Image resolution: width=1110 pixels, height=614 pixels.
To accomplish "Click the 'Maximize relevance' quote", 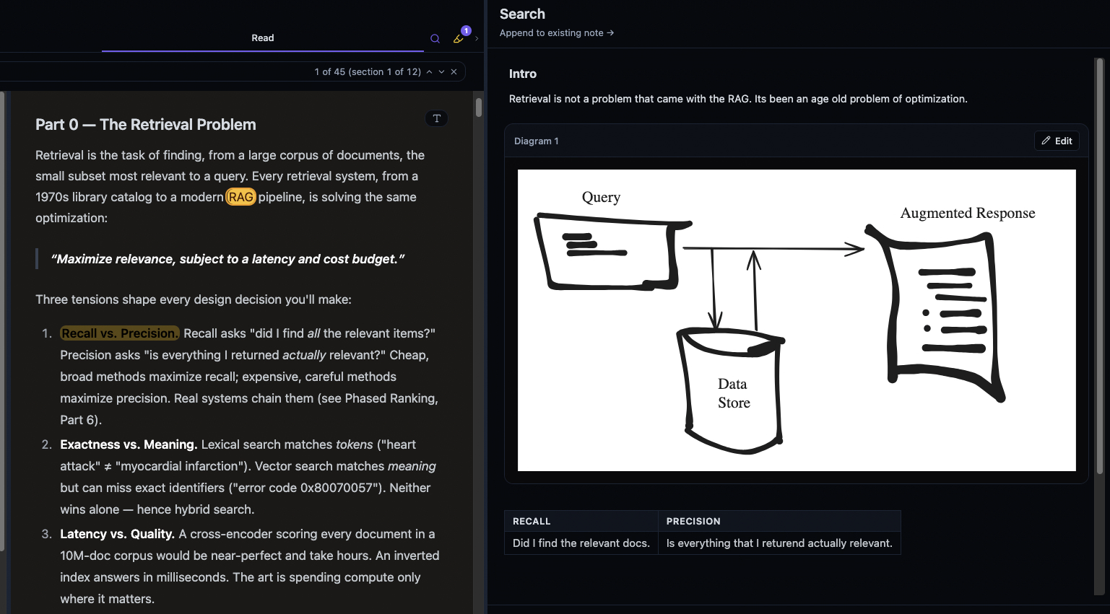I will click(227, 259).
